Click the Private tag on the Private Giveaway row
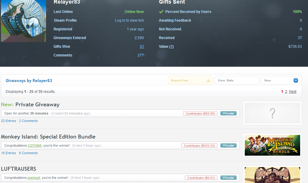This screenshot has width=308, height=183. pos(229,113)
